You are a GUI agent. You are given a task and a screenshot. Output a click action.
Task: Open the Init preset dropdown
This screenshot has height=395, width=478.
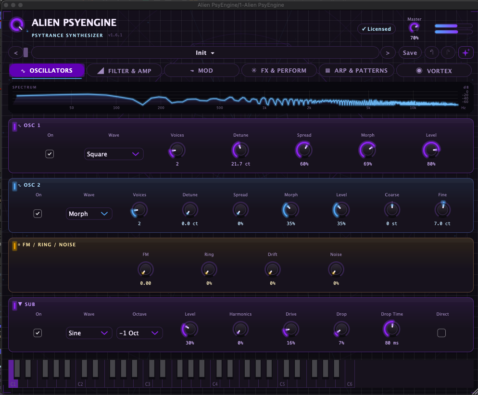point(205,53)
